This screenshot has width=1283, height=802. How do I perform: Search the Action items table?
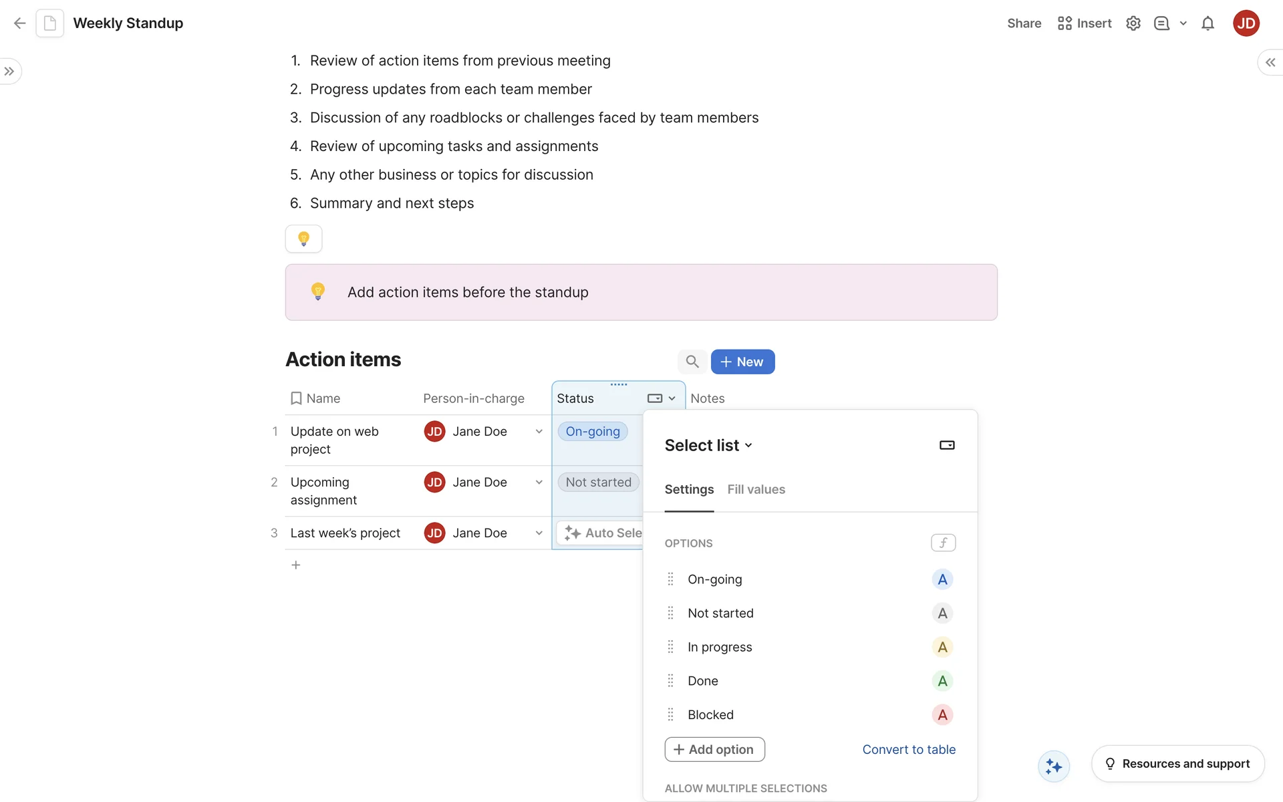coord(692,362)
